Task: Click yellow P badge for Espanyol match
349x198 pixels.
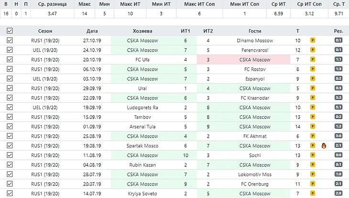Action: (x=312, y=79)
